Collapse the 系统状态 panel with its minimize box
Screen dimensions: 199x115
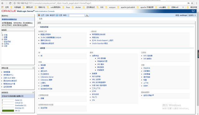coord(33,92)
